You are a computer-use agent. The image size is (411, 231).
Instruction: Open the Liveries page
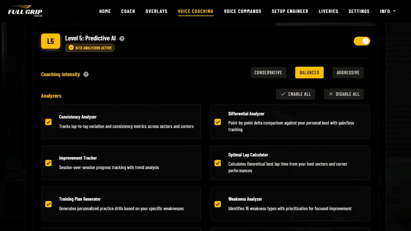pyautogui.click(x=328, y=11)
